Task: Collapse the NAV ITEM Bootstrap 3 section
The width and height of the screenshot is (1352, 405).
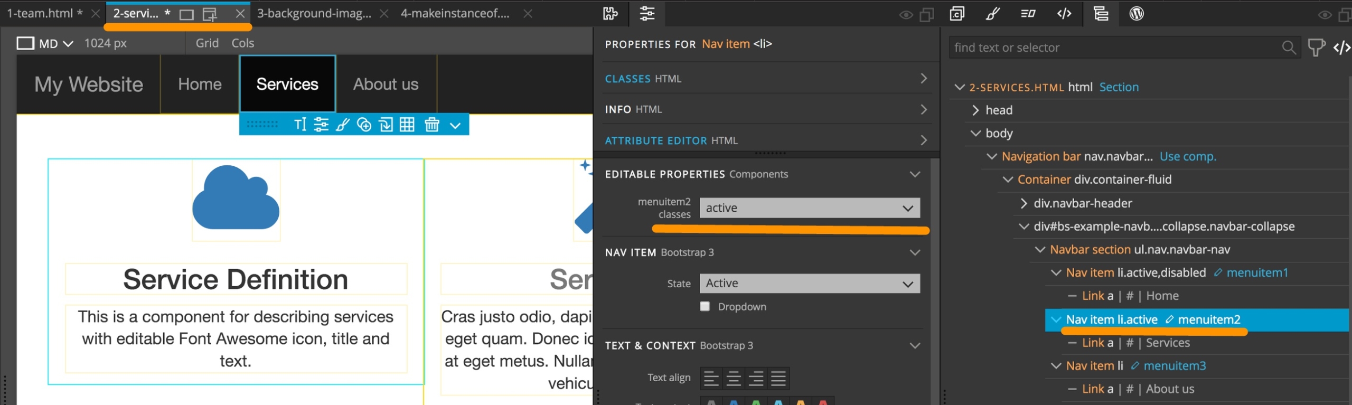Action: click(x=915, y=252)
